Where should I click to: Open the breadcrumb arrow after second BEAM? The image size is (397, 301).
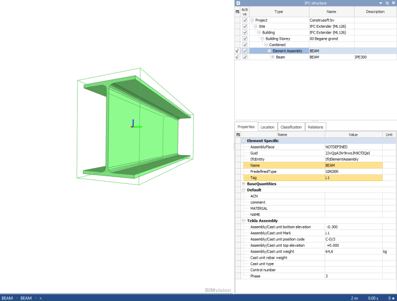point(36,298)
